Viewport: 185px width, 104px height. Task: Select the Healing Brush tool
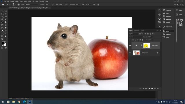pos(6,19)
